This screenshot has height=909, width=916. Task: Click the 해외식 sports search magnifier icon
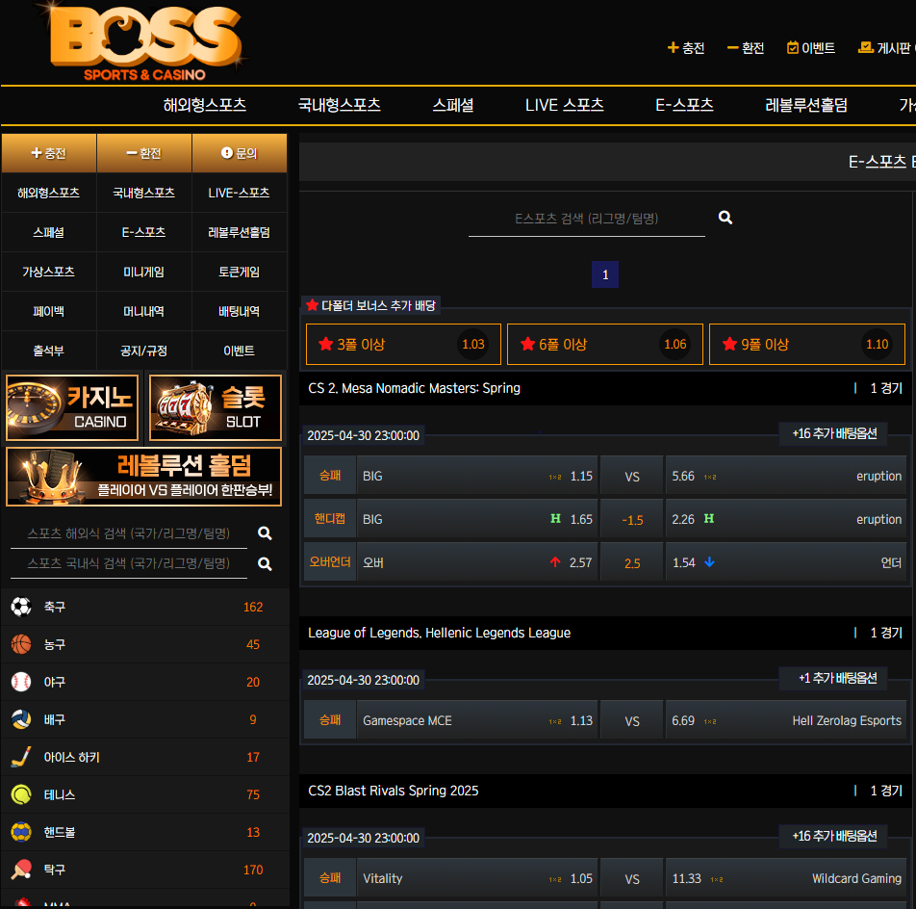coord(265,533)
